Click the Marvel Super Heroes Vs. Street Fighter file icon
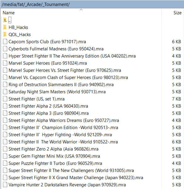The width and height of the screenshot is (184, 189). [x=5, y=70]
